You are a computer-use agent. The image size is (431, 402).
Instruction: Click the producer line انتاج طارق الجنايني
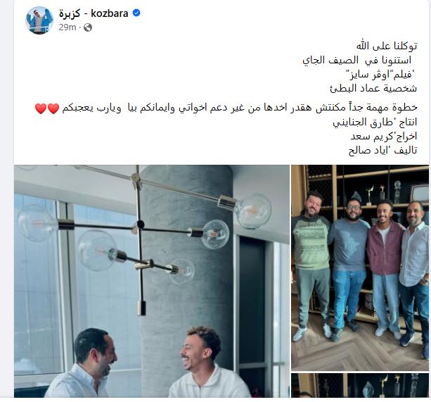click(375, 122)
